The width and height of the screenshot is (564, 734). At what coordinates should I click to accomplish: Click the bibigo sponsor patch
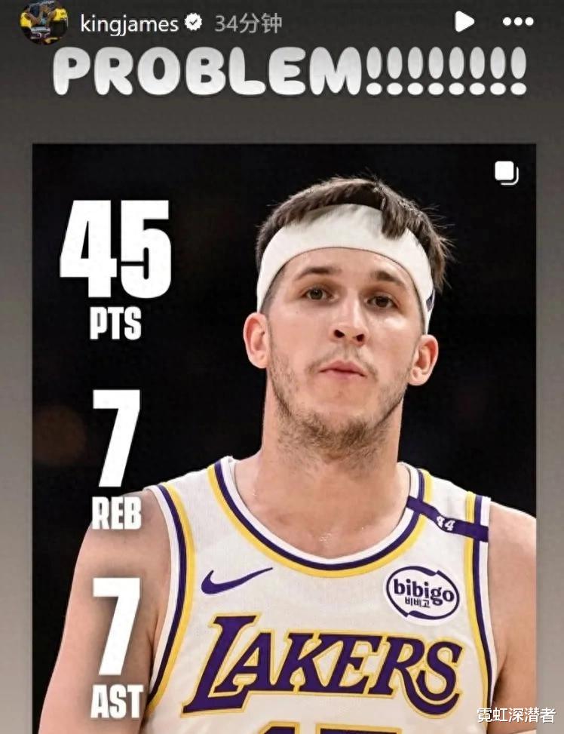tap(422, 594)
